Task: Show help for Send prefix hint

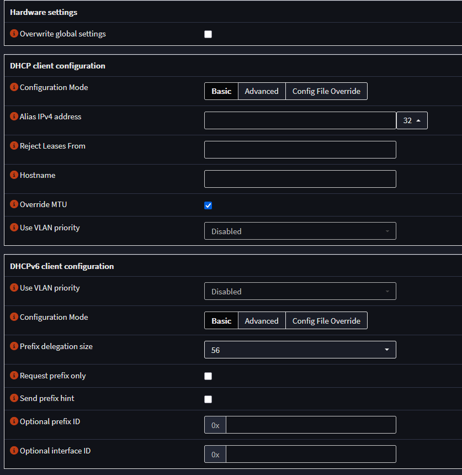Action: (14, 398)
